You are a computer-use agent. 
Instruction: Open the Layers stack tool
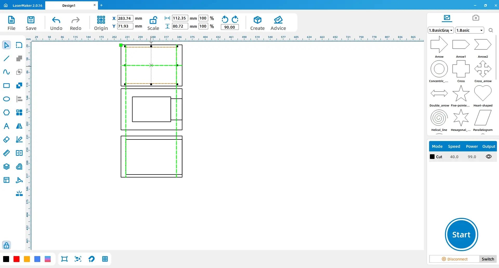point(6,166)
